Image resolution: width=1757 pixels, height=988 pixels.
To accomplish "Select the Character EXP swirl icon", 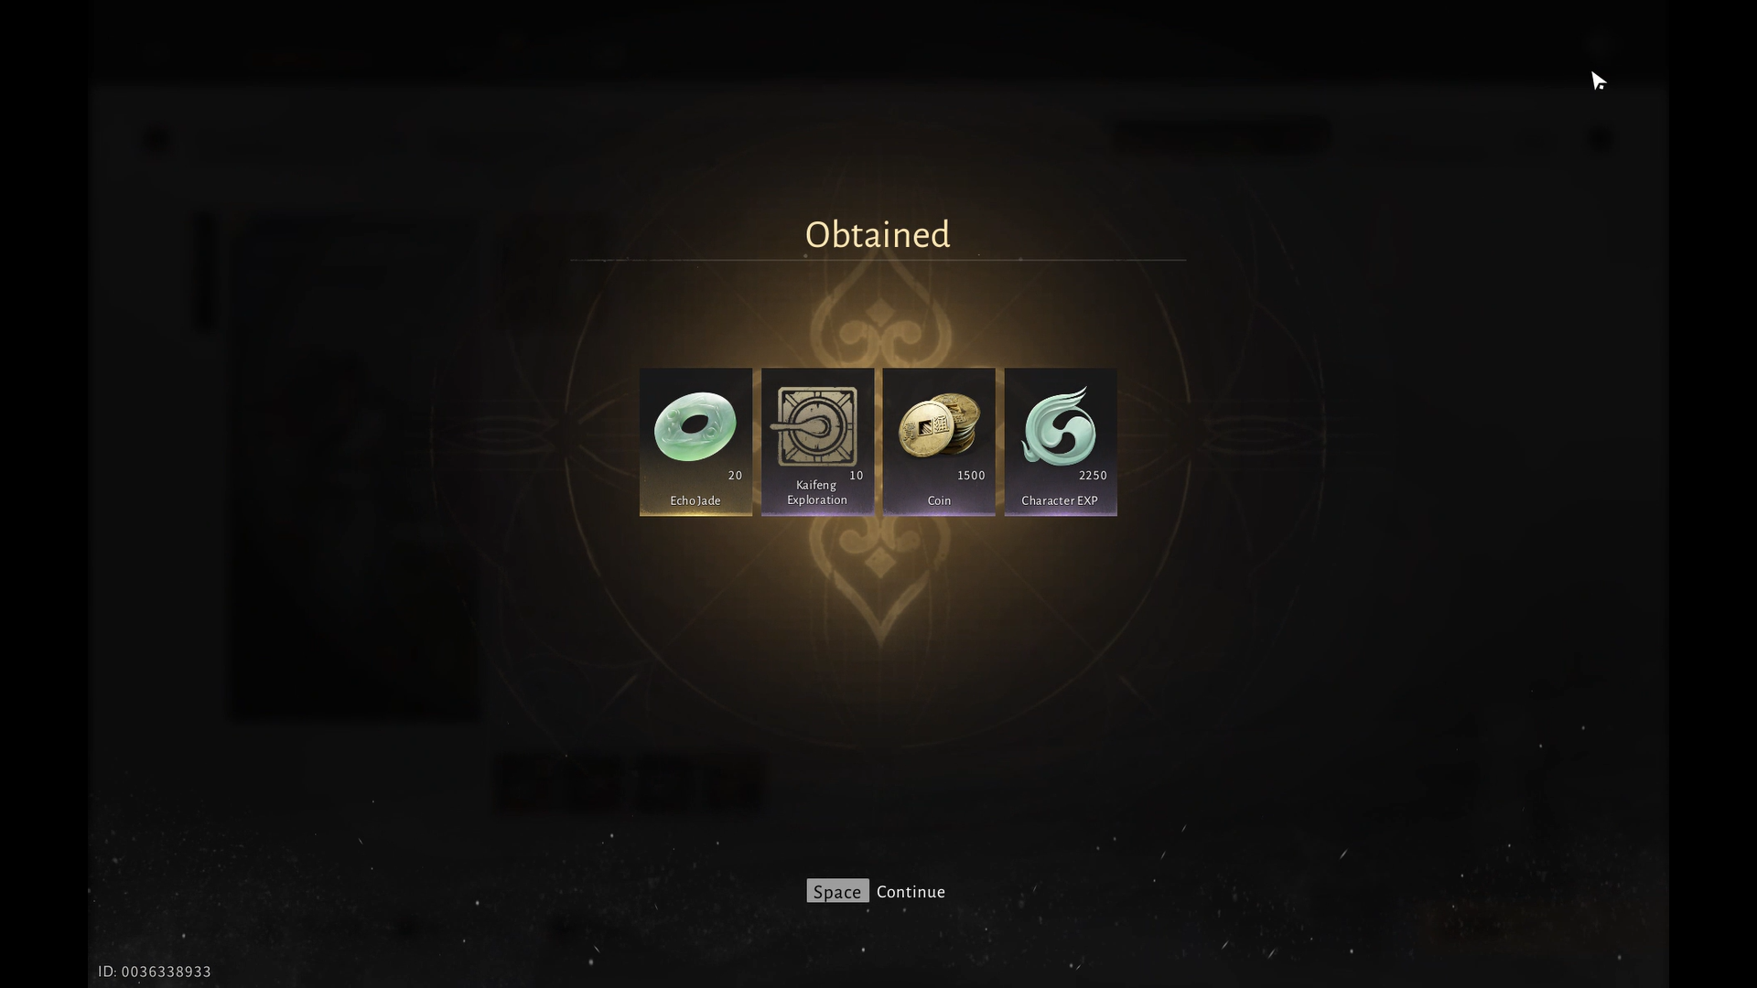I will click(1060, 426).
